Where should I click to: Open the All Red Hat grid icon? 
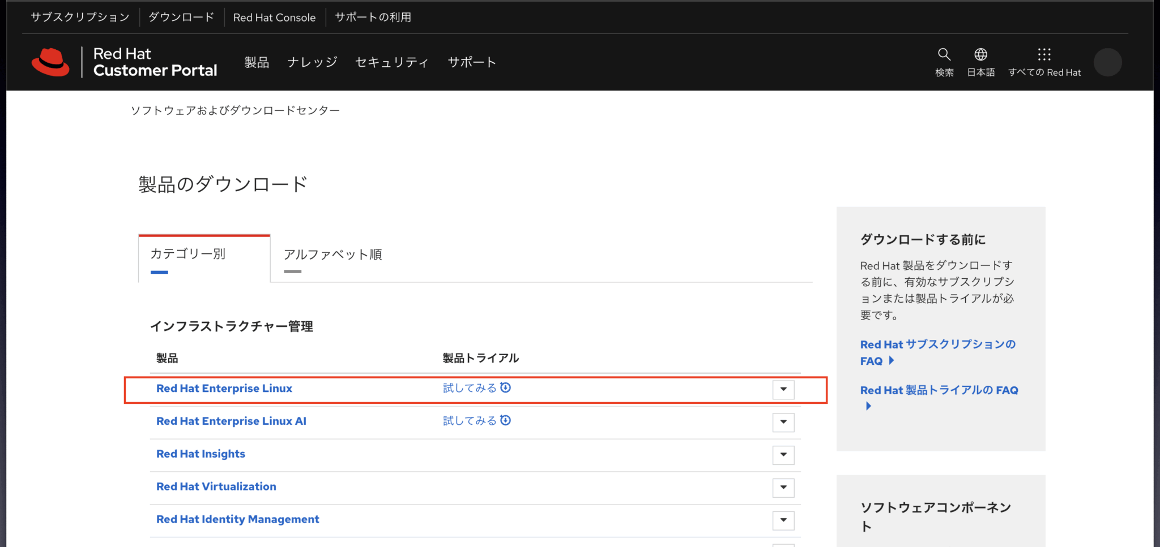(1044, 54)
